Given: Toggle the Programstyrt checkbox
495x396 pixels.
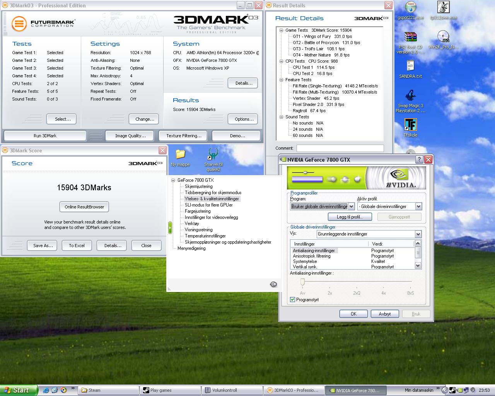Looking at the screenshot, I should pos(293,300).
